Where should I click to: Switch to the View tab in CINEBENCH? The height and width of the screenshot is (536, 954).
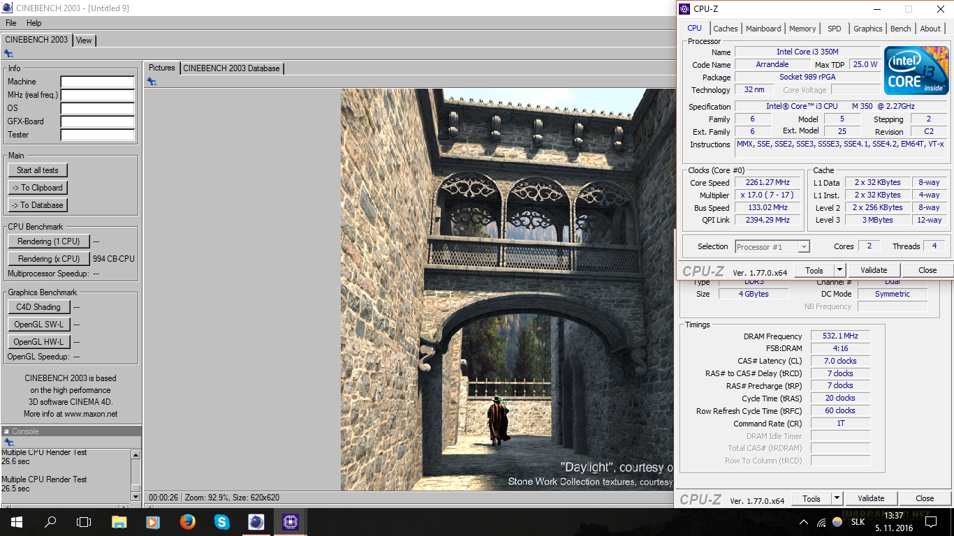coord(84,40)
